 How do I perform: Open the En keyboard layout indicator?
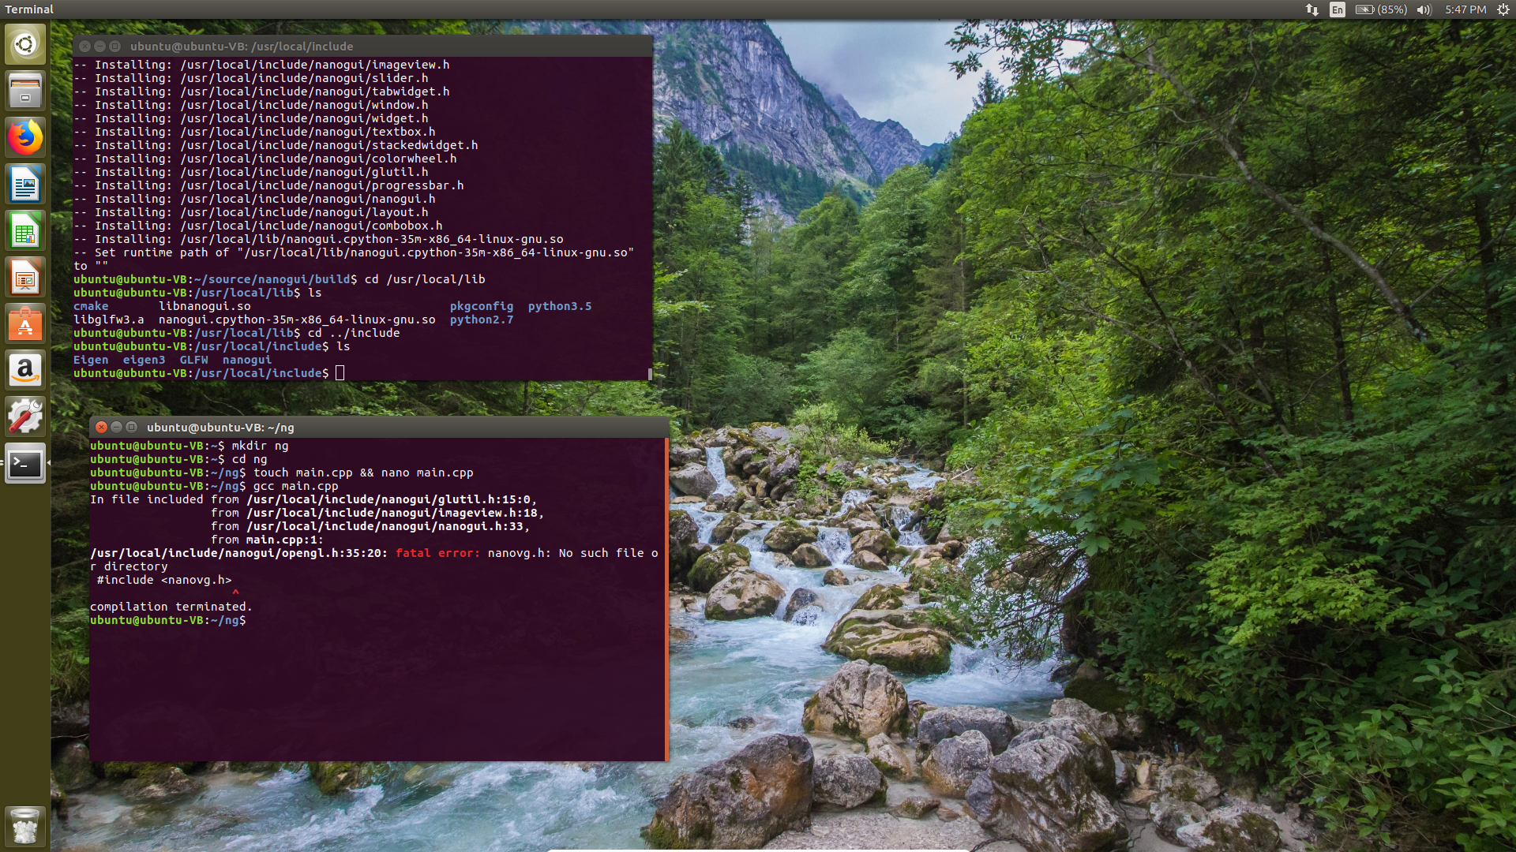pos(1337,9)
